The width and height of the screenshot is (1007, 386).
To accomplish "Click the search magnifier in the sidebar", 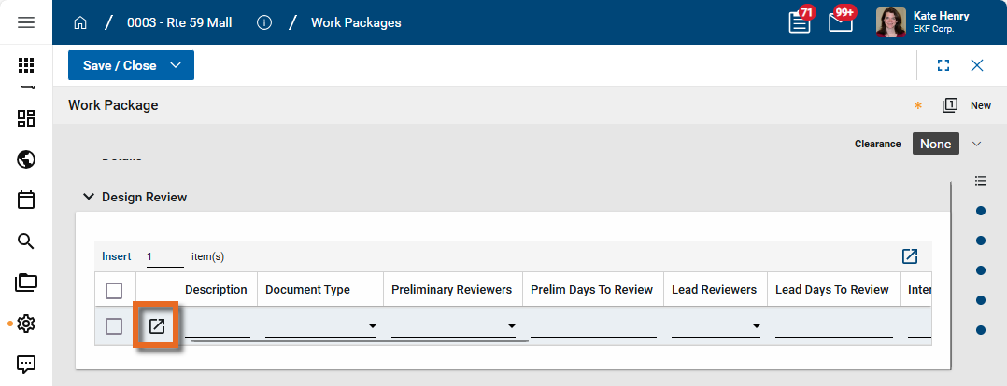I will [x=26, y=241].
